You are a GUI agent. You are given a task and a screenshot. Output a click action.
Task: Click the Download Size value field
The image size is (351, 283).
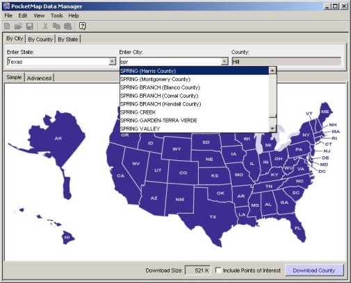click(x=197, y=271)
